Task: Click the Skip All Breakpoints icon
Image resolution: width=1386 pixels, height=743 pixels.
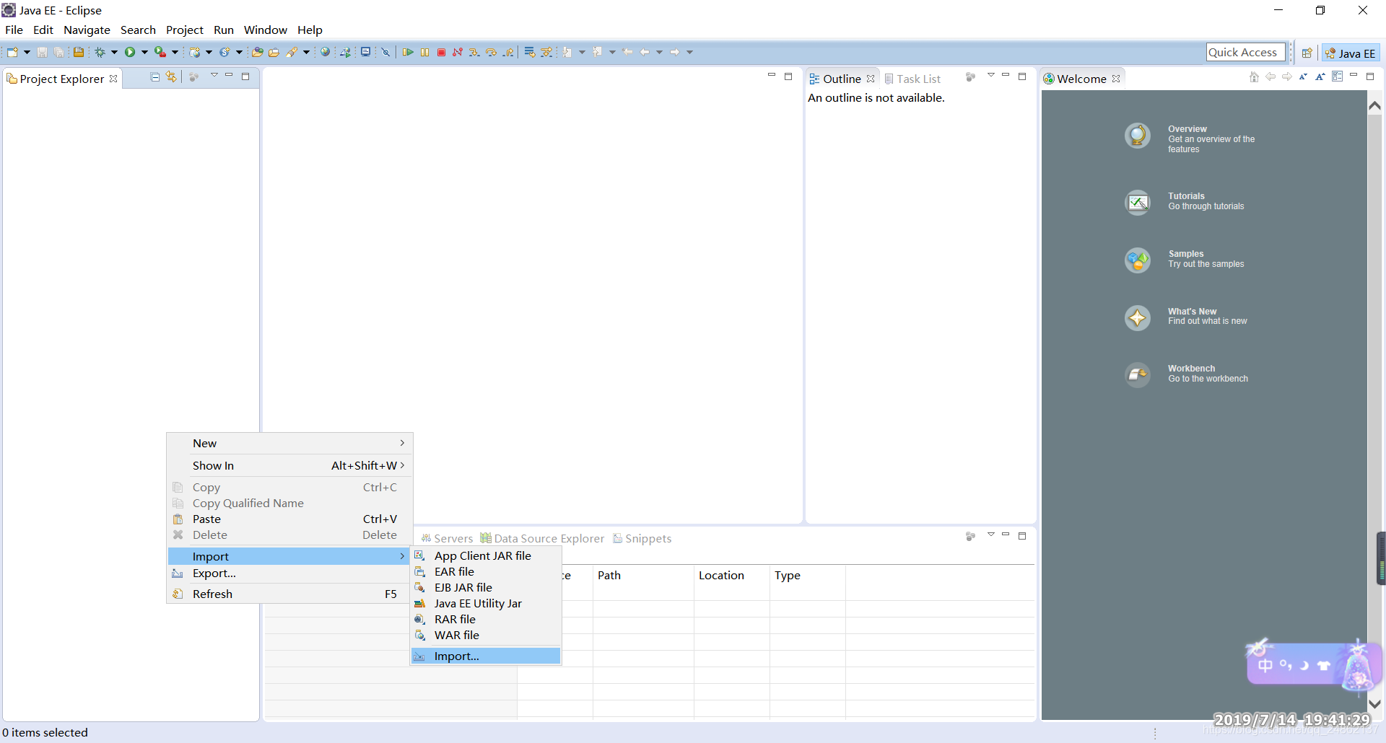Action: pyautogui.click(x=385, y=52)
